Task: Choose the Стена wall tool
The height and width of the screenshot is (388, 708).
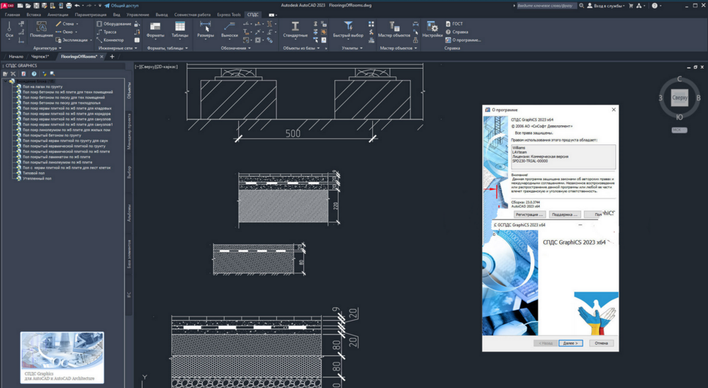Action: click(x=65, y=23)
